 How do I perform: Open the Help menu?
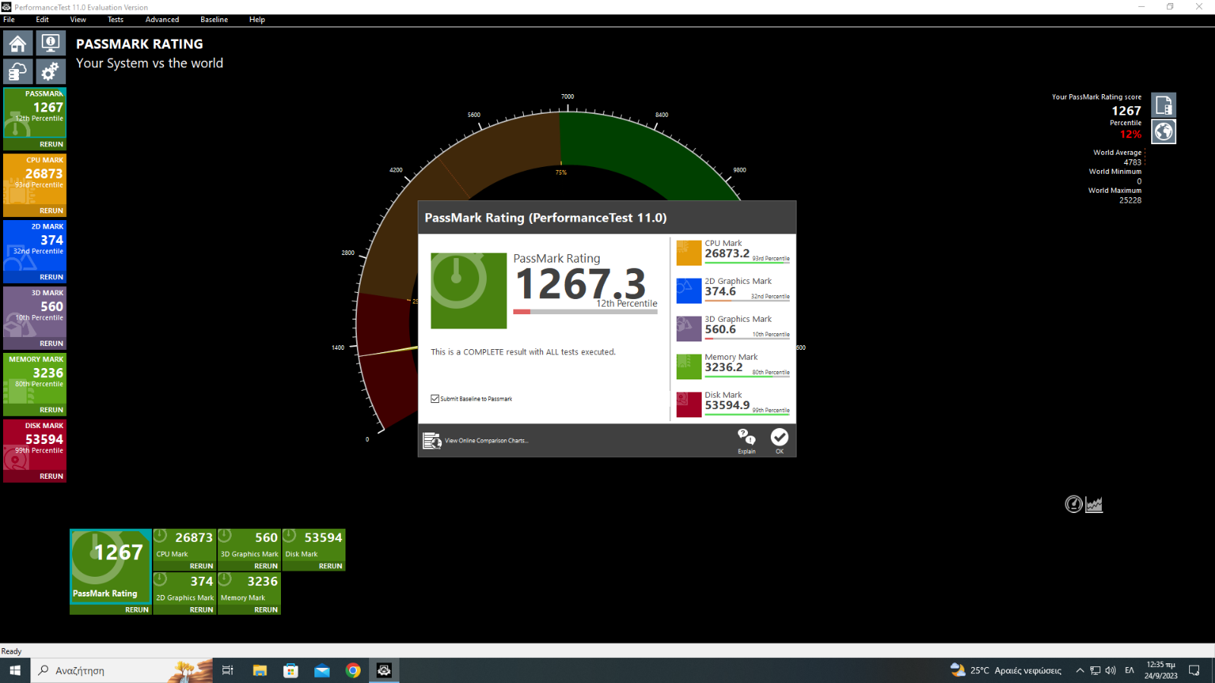[257, 20]
